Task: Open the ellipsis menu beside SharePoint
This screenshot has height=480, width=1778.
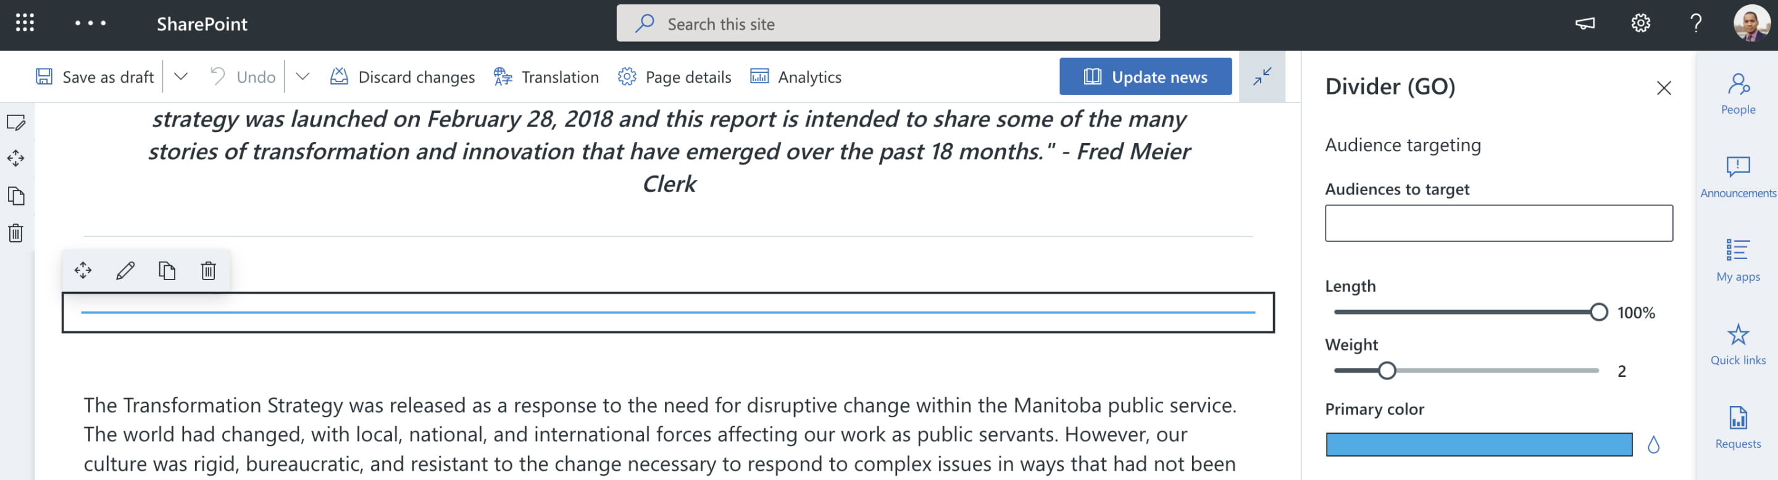Action: tap(90, 23)
